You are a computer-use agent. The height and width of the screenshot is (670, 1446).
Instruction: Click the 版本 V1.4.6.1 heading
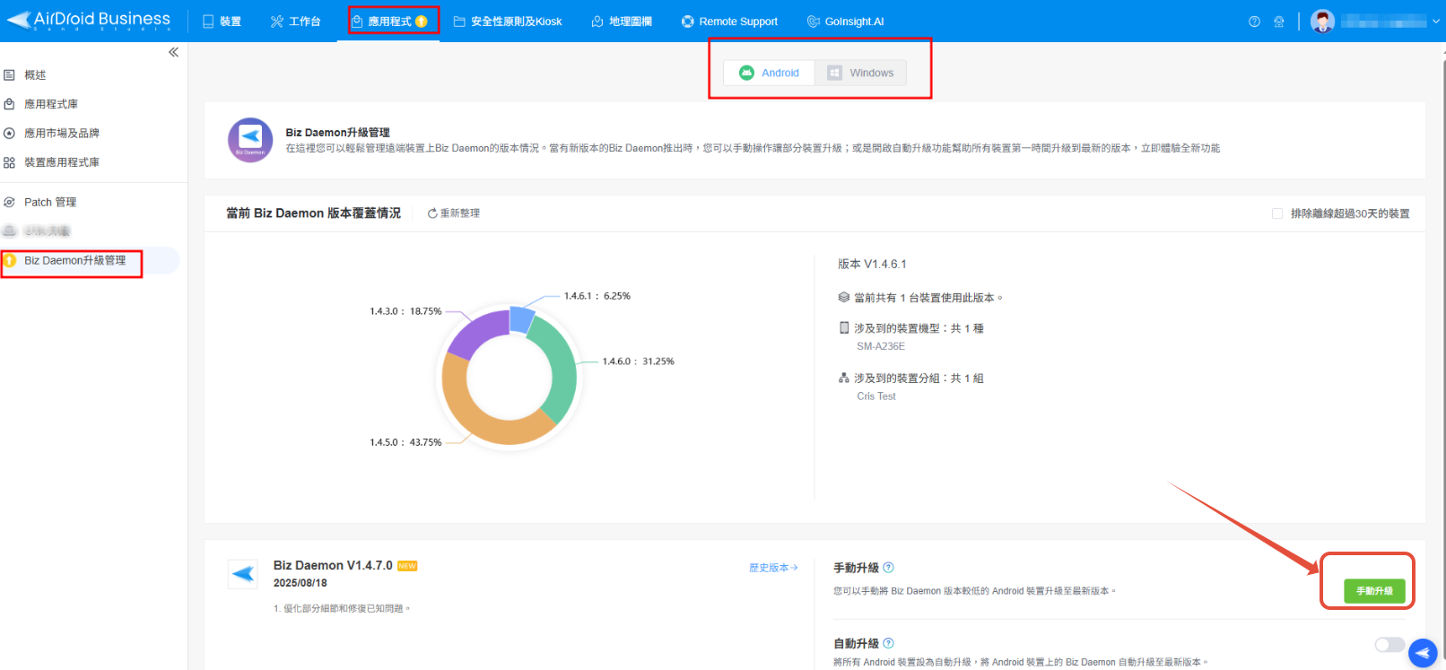tap(872, 264)
